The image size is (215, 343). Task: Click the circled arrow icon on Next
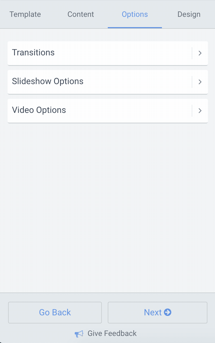point(168,312)
